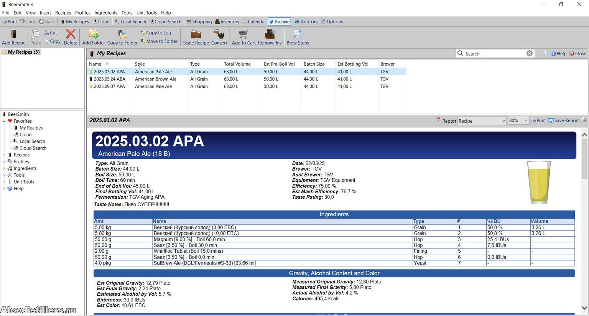The image size is (589, 316).
Task: Open the Ingredients menu
Action: (x=106, y=13)
